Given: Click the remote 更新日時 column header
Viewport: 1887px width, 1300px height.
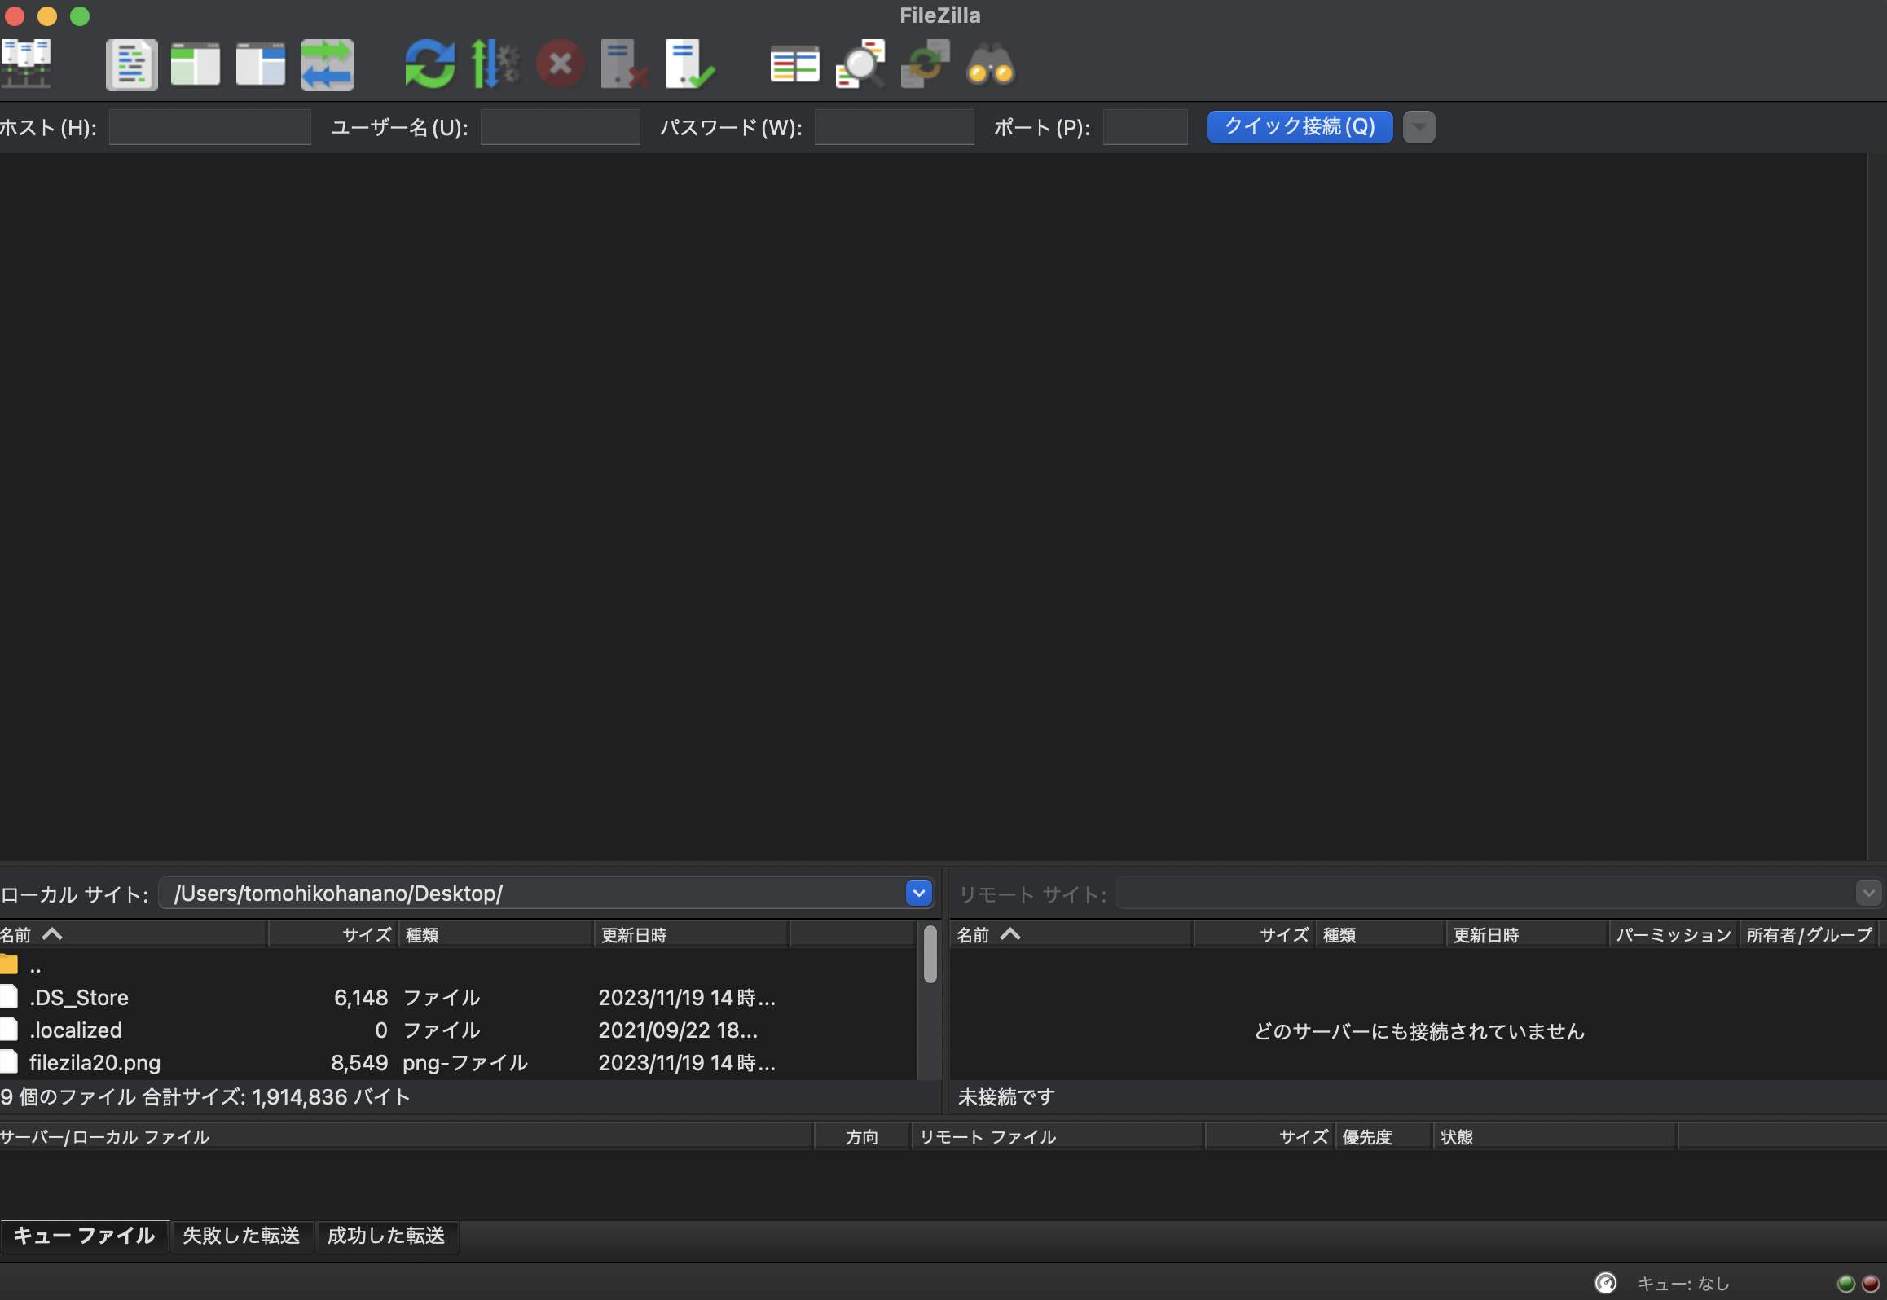Looking at the screenshot, I should pyautogui.click(x=1528, y=934).
